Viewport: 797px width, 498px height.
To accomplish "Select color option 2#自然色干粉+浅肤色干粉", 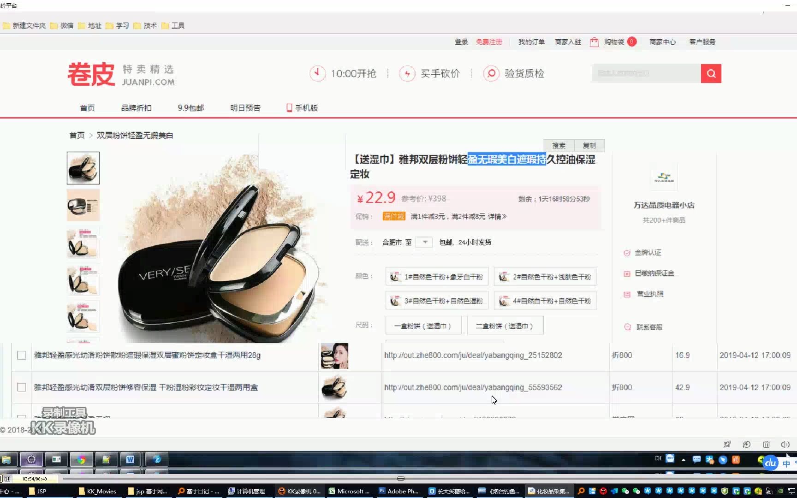I will (545, 276).
